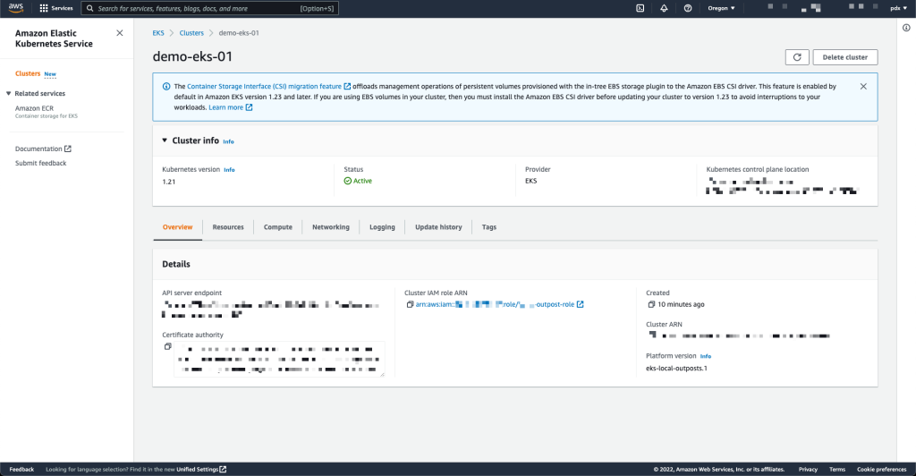
Task: Open Kubernetes version Info link
Action: [x=229, y=170]
